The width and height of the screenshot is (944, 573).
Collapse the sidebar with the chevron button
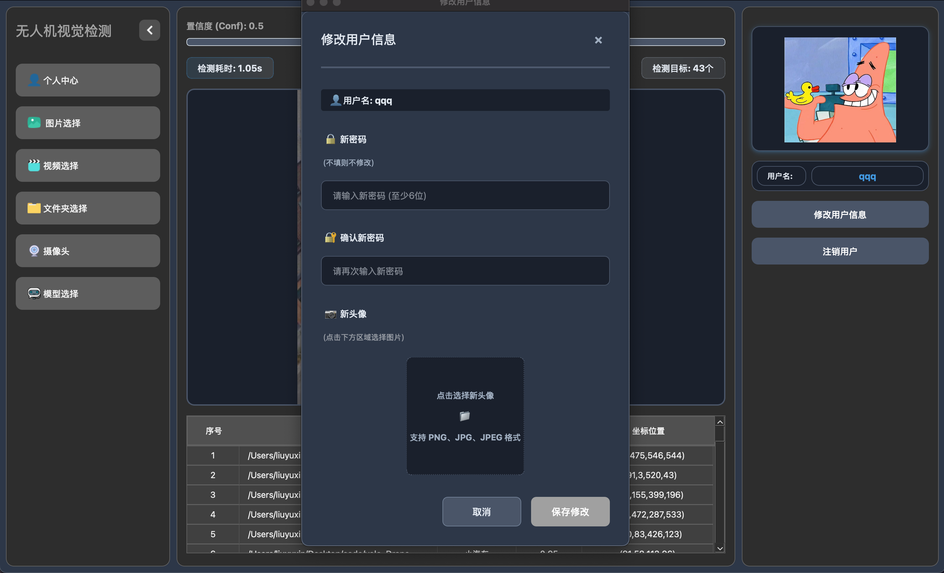tap(149, 30)
